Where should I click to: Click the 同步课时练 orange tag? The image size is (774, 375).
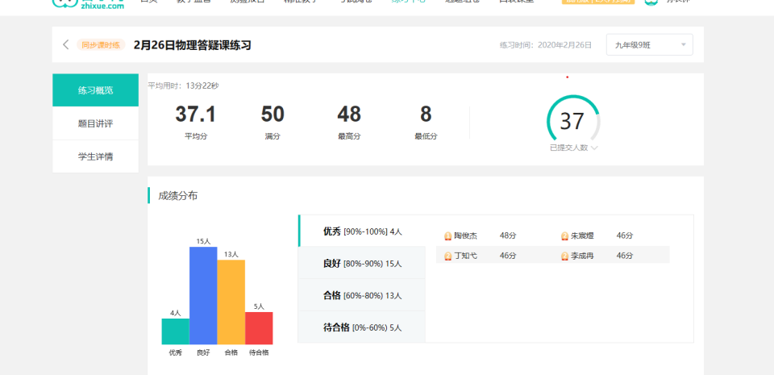pos(101,45)
